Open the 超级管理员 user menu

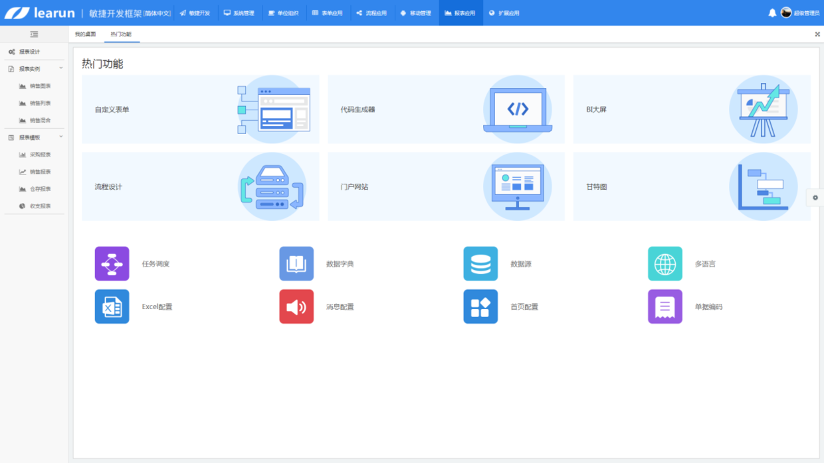coord(800,13)
